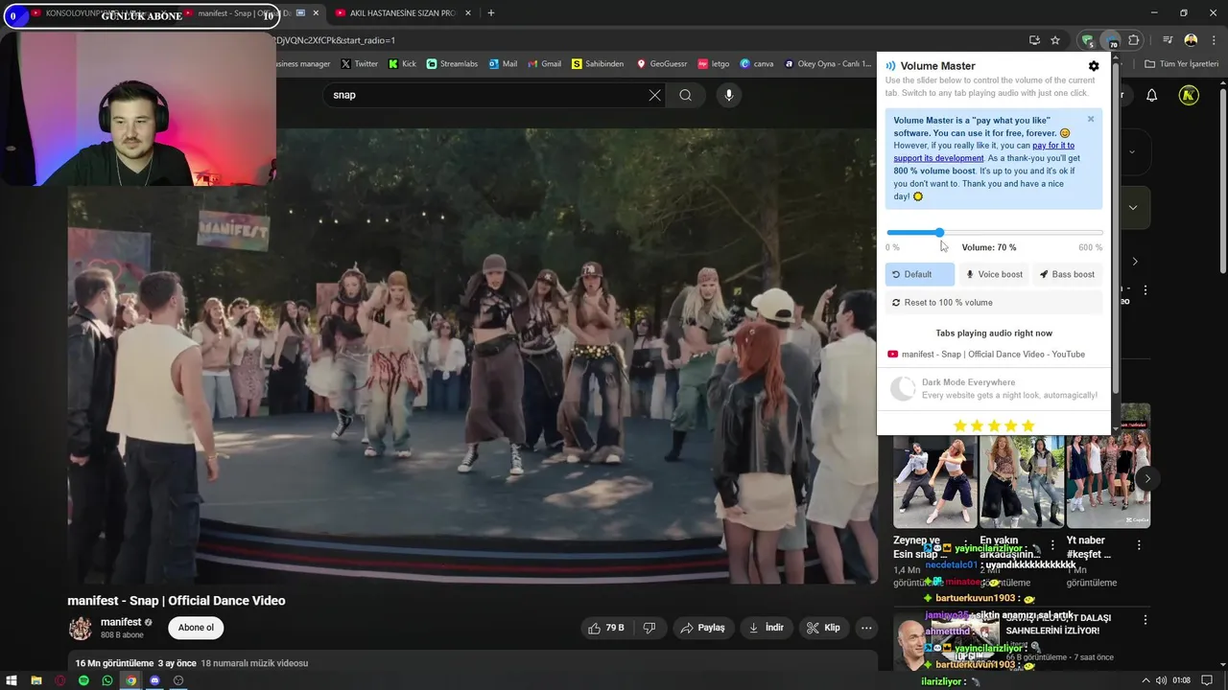Screen dimensions: 1228x690
Task: Open the Tüm Yer İşaretleri bookmarks folder
Action: click(1182, 64)
